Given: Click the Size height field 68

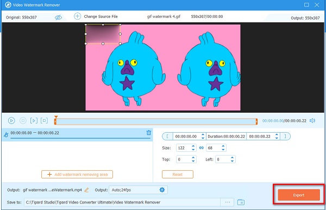Looking at the screenshot, I should click(x=214, y=148).
